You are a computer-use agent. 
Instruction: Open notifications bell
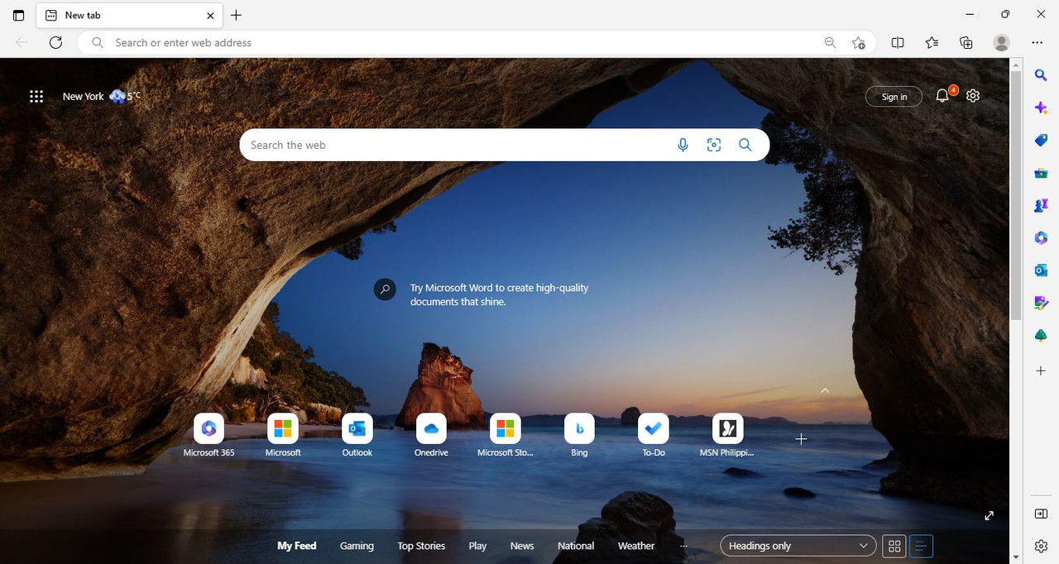point(942,96)
